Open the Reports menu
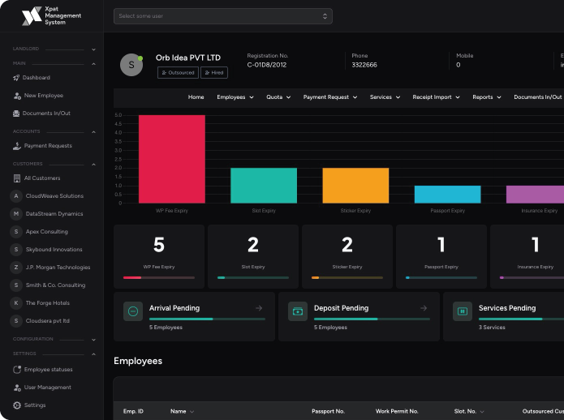 click(487, 97)
